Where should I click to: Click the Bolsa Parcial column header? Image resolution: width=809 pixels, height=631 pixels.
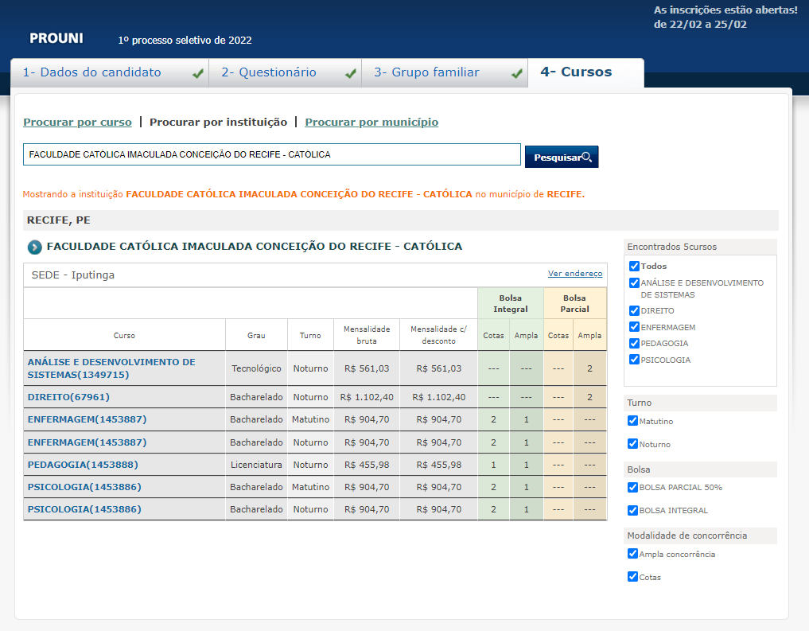(575, 303)
